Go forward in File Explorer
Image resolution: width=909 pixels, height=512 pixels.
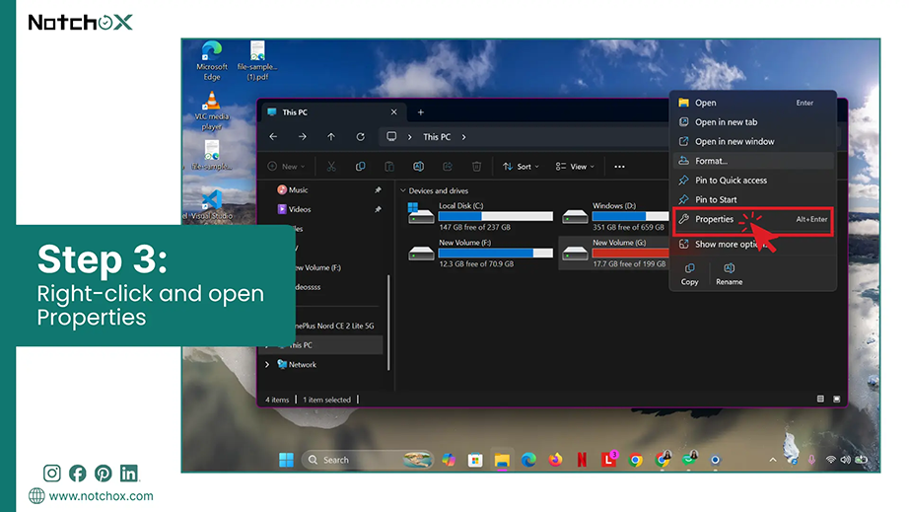click(x=302, y=137)
